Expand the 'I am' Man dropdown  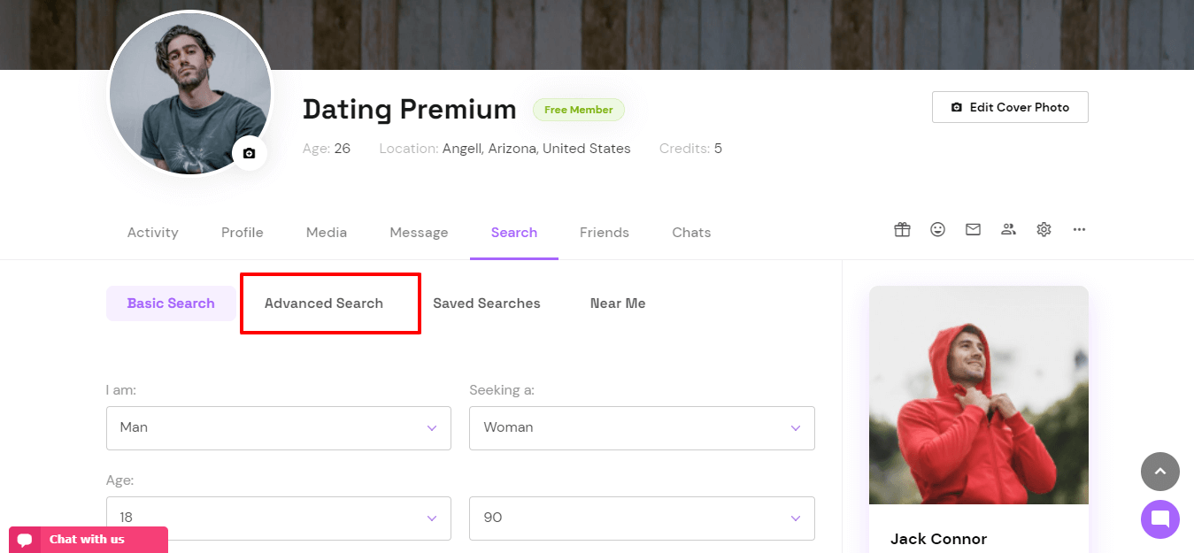[x=279, y=427]
